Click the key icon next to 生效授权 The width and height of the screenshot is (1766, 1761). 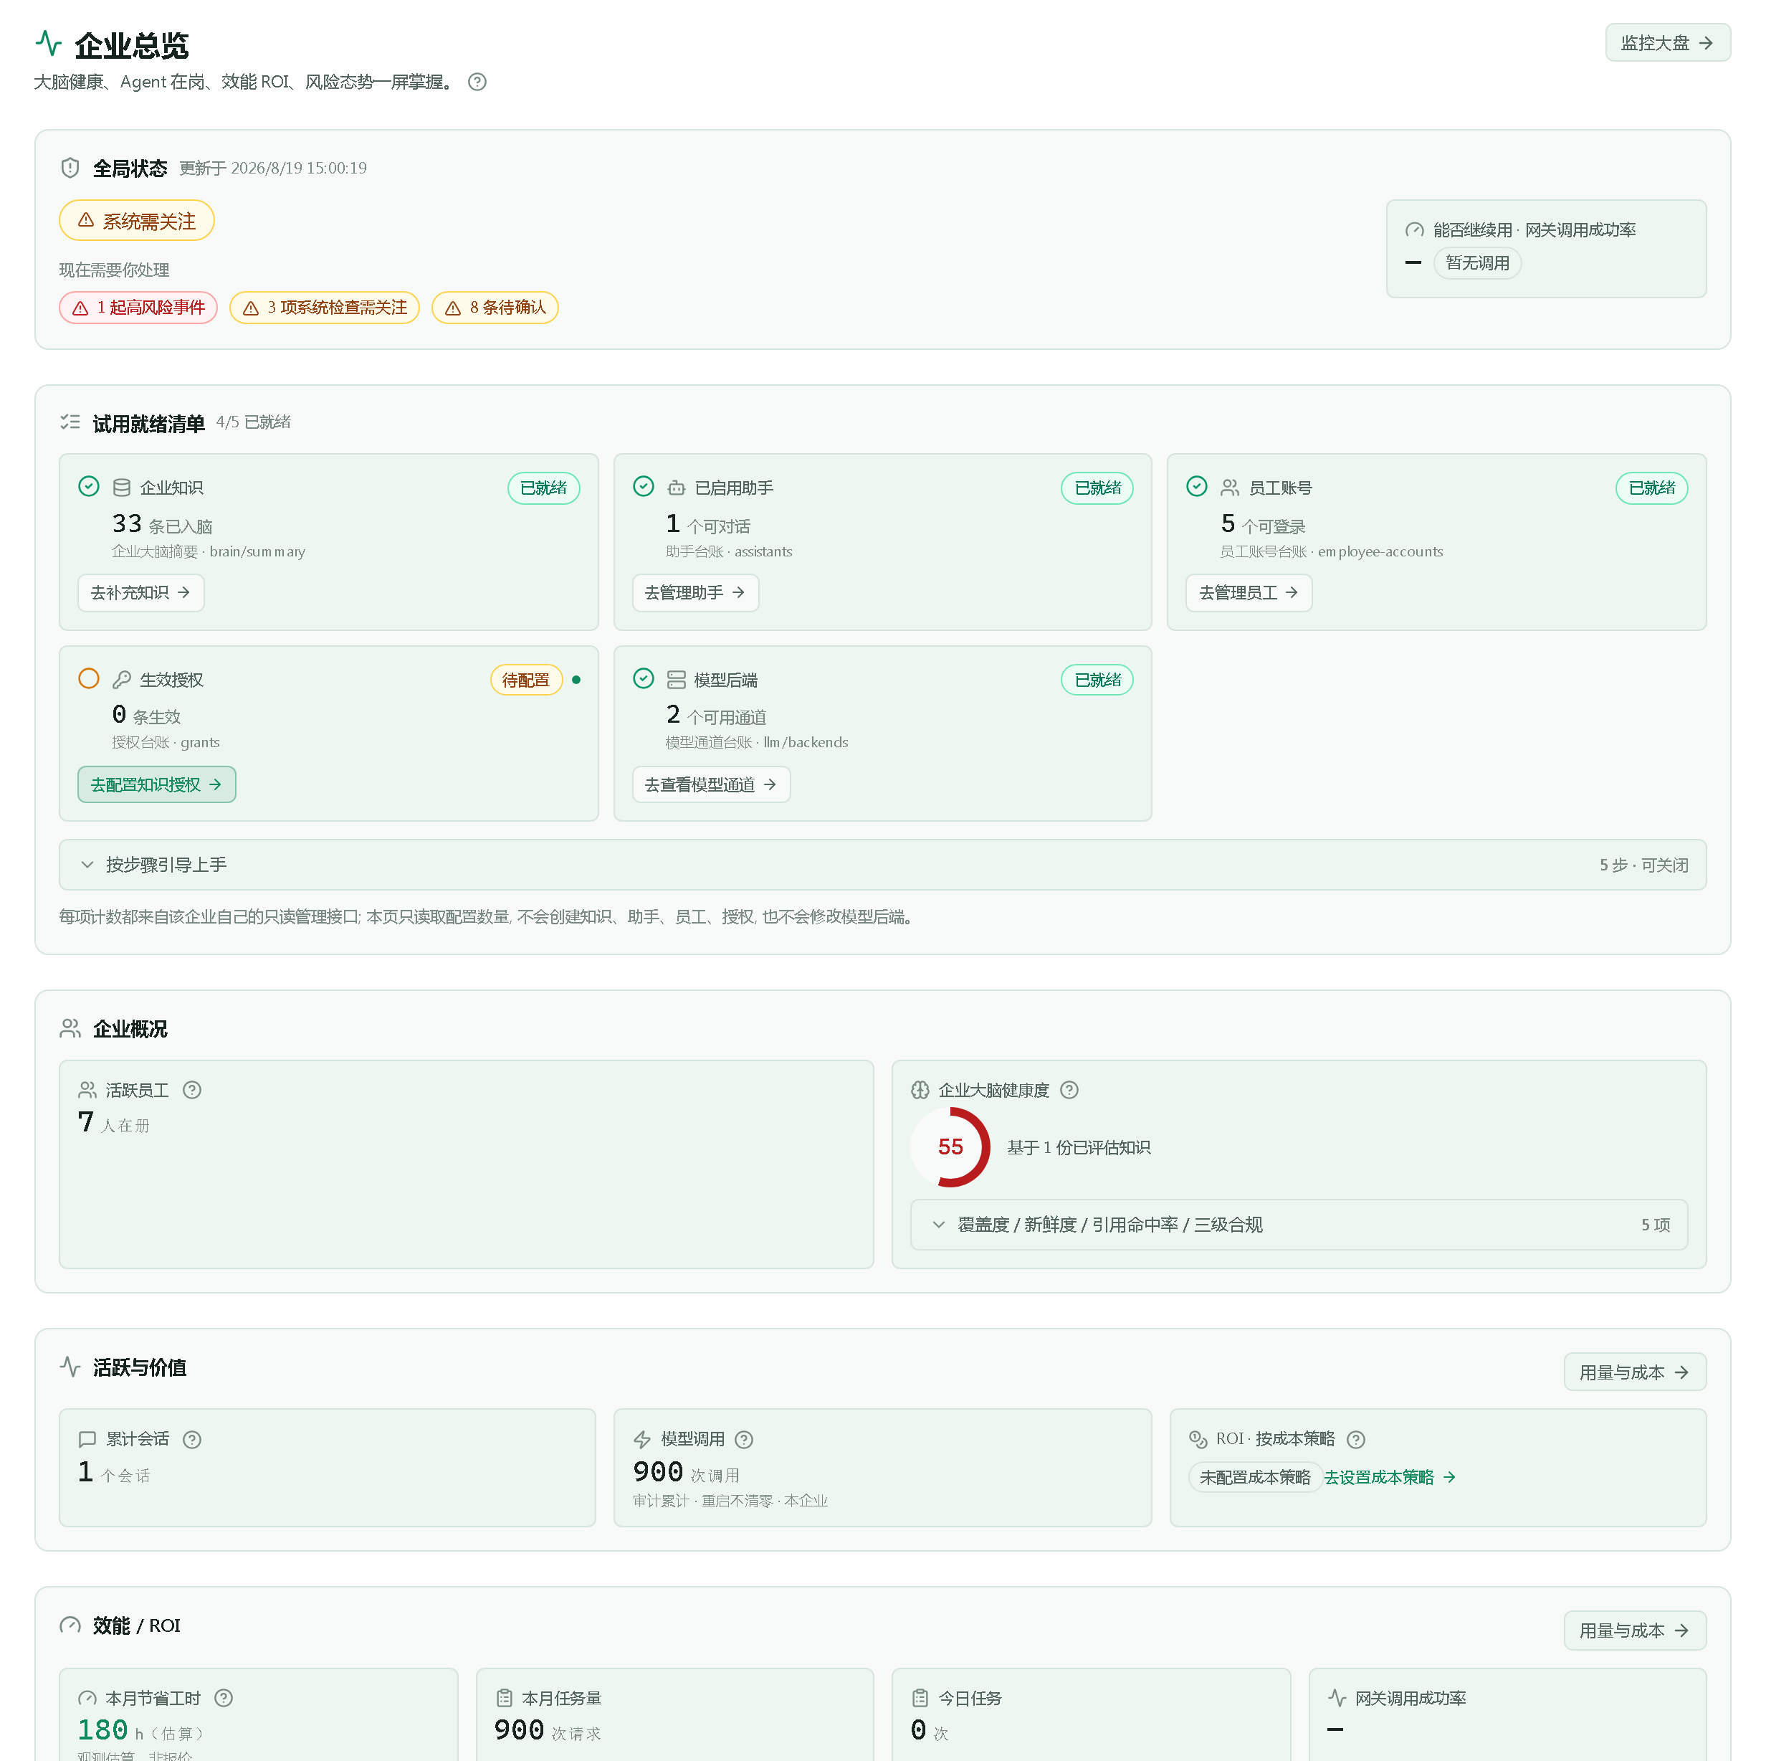(x=122, y=679)
